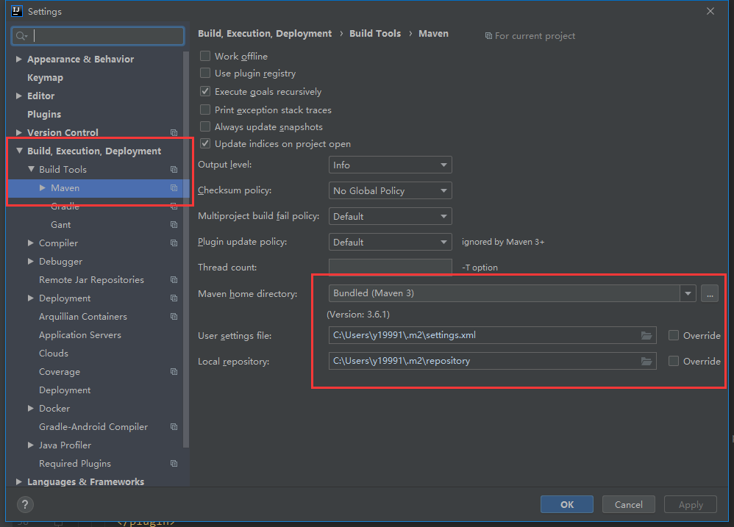Open Application Servers settings page
734x527 pixels.
(x=80, y=335)
